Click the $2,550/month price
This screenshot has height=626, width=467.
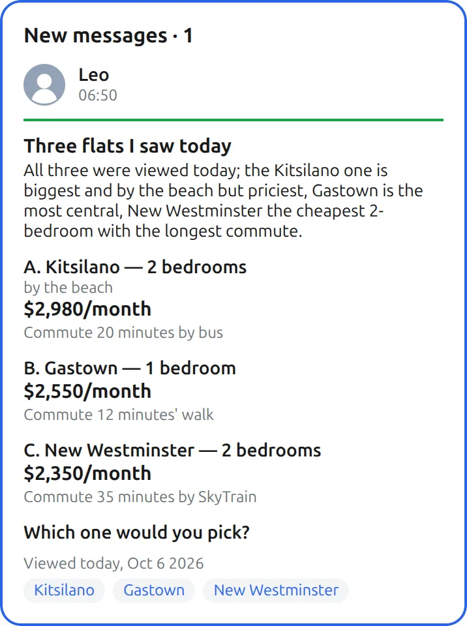click(87, 392)
